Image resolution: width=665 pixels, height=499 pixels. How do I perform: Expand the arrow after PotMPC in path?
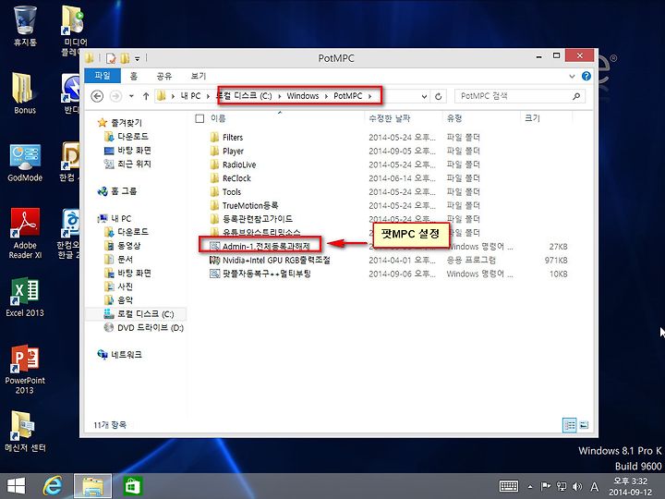point(369,96)
